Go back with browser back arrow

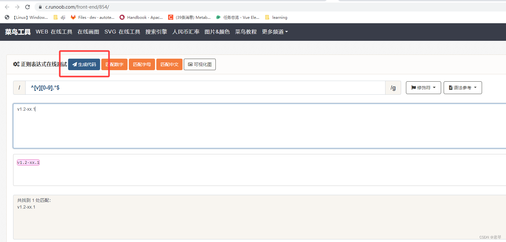(x=7, y=7)
